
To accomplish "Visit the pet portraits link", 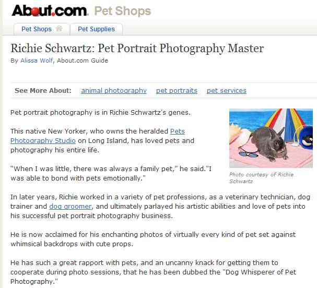I will coord(177,90).
